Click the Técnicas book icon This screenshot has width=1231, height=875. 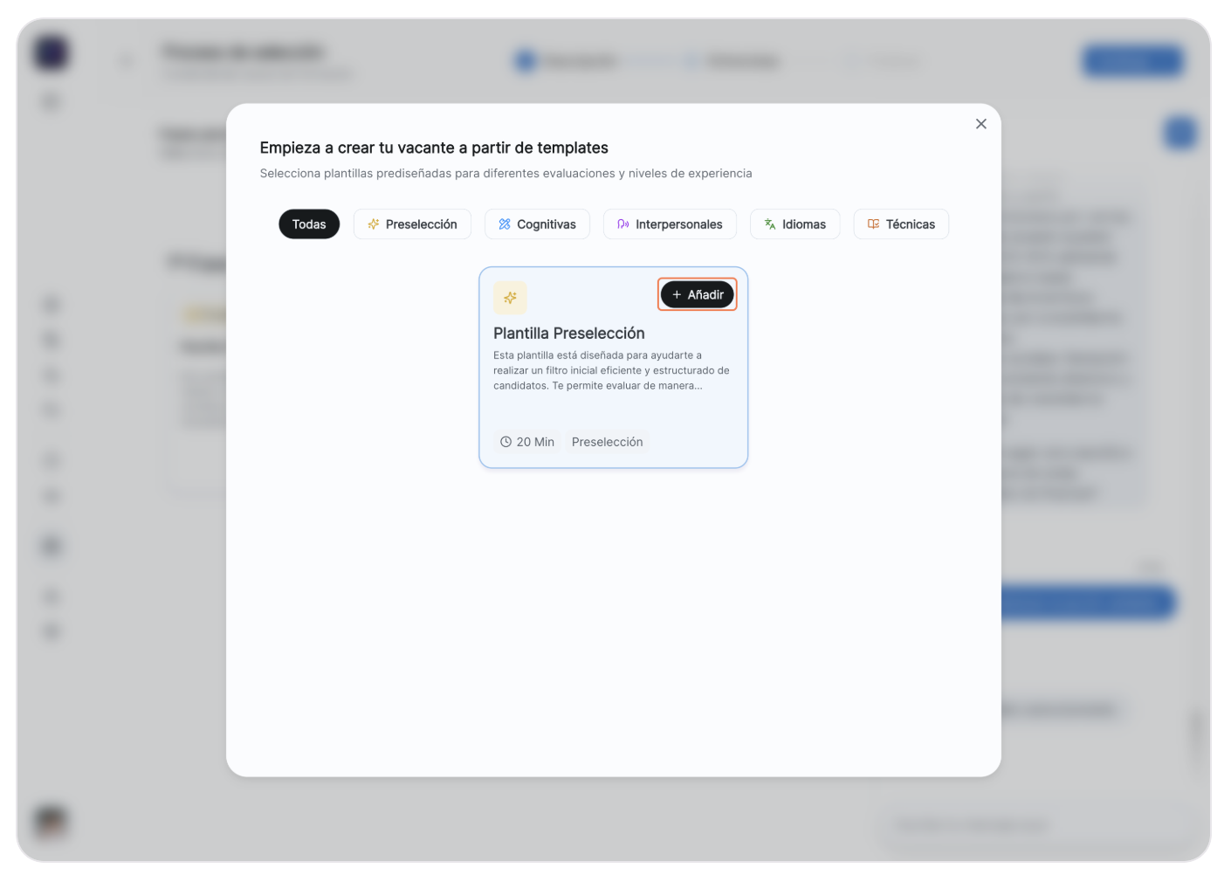click(873, 224)
